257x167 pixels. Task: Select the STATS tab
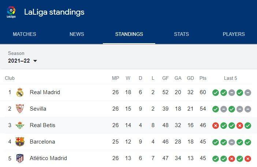click(182, 34)
